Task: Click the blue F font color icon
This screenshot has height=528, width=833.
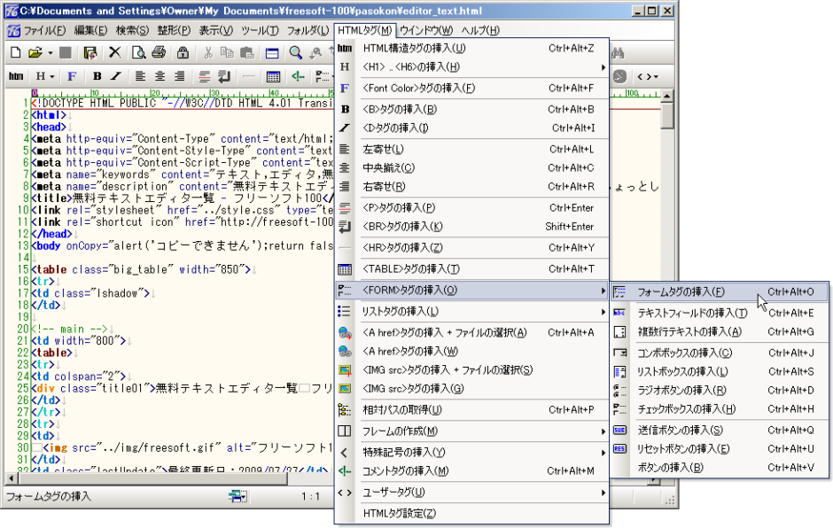Action: 72,76
